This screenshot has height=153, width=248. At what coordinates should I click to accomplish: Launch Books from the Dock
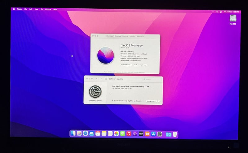pos(147,134)
